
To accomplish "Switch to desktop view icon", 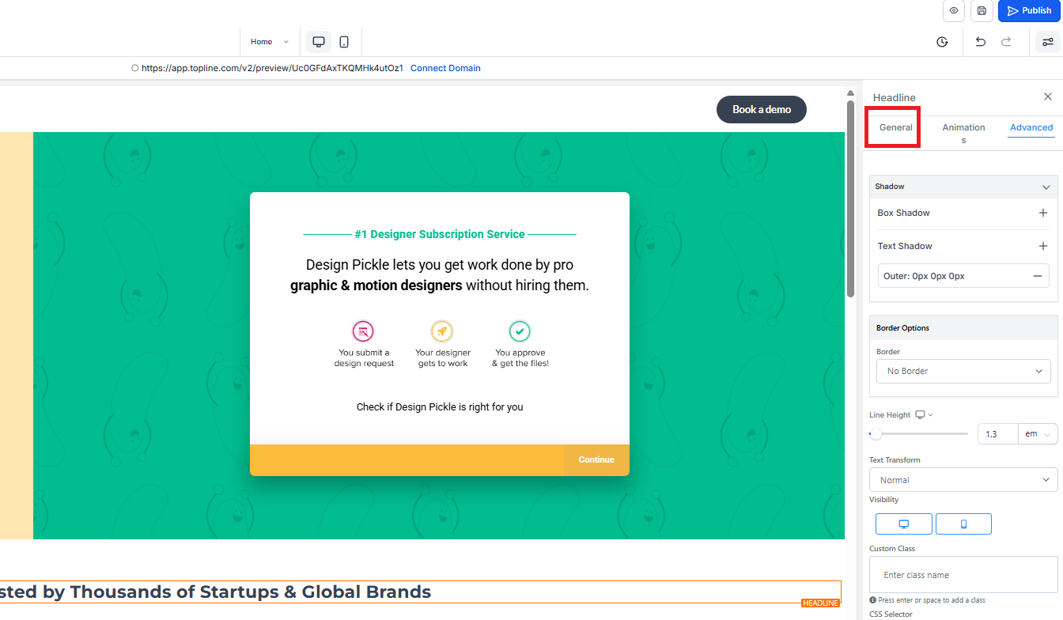I will (319, 42).
